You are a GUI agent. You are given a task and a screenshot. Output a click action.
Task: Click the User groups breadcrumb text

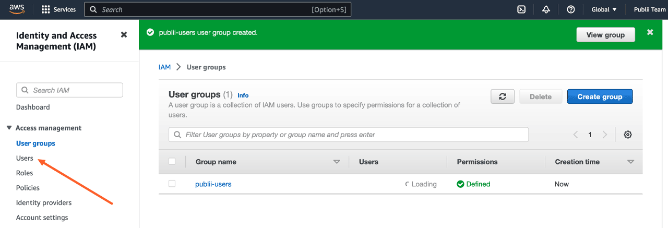206,67
